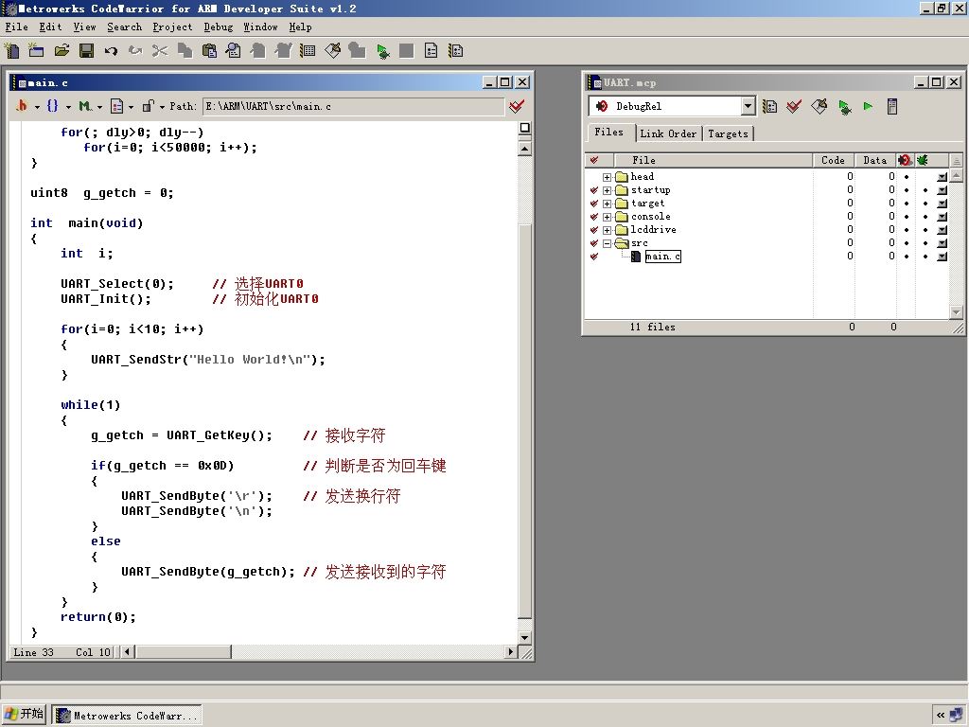Click the Make icon in the main toolbar
The height and width of the screenshot is (727, 969).
click(332, 51)
